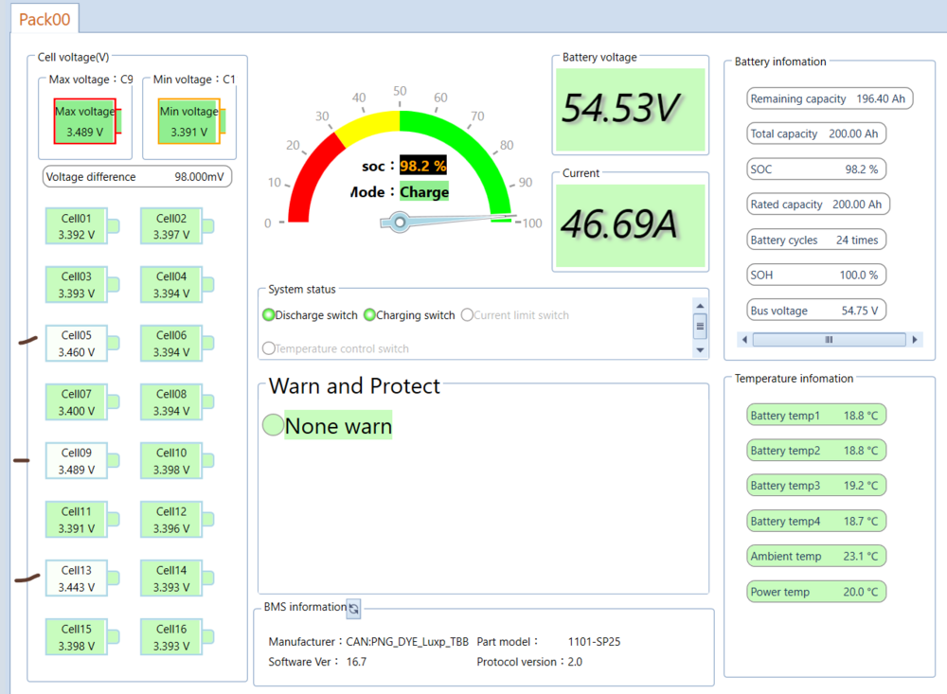Switch to the Pack00 tab

[x=45, y=18]
